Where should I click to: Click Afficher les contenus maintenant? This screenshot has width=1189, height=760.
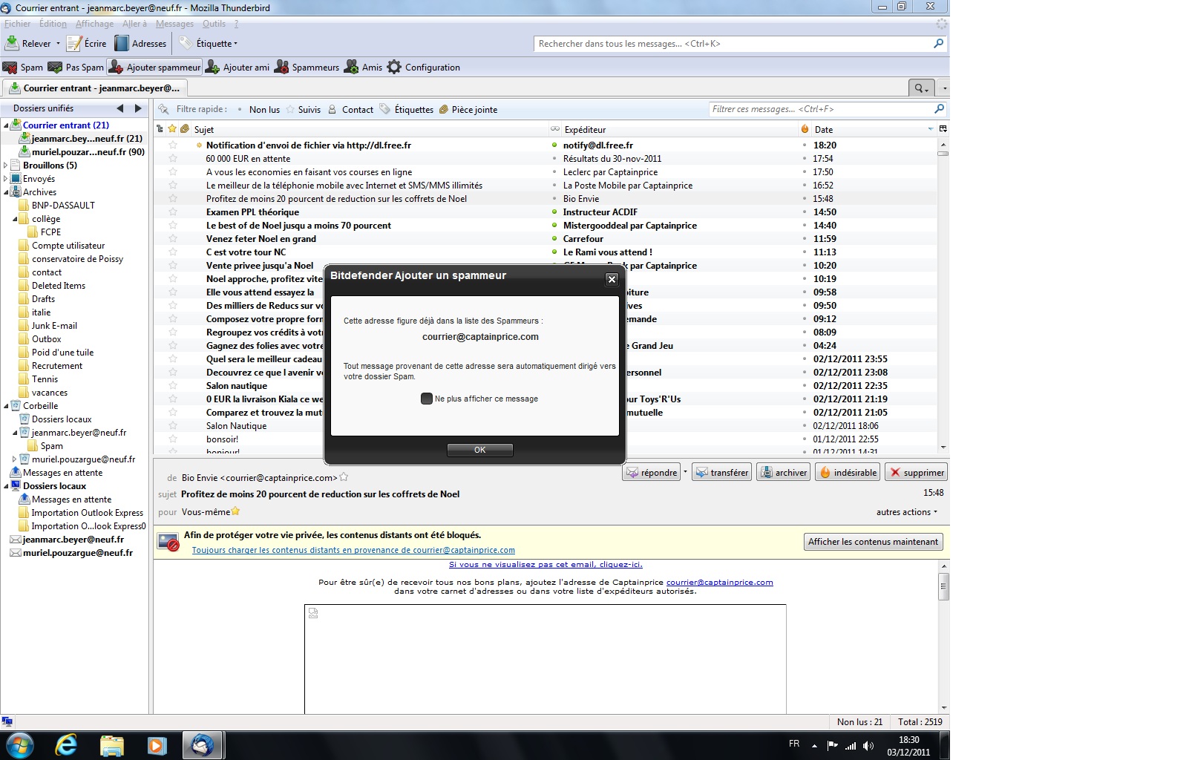coord(873,542)
